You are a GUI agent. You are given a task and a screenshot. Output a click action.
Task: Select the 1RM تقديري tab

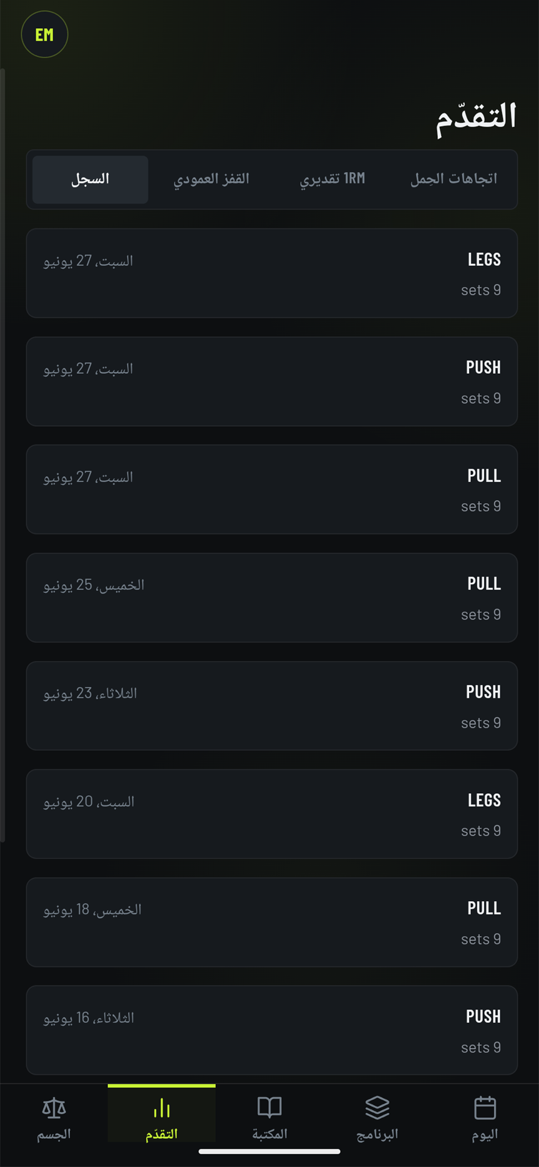click(333, 179)
